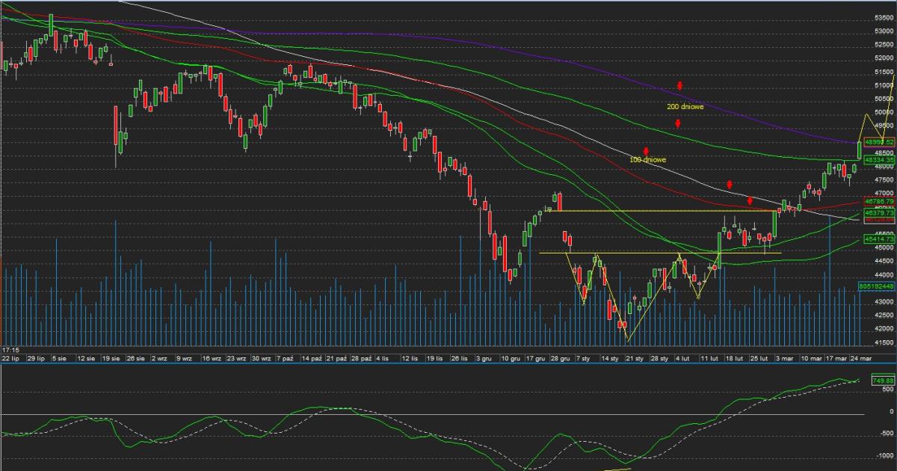Click the 48334.35 green price label
The height and width of the screenshot is (471, 897).
click(x=878, y=160)
